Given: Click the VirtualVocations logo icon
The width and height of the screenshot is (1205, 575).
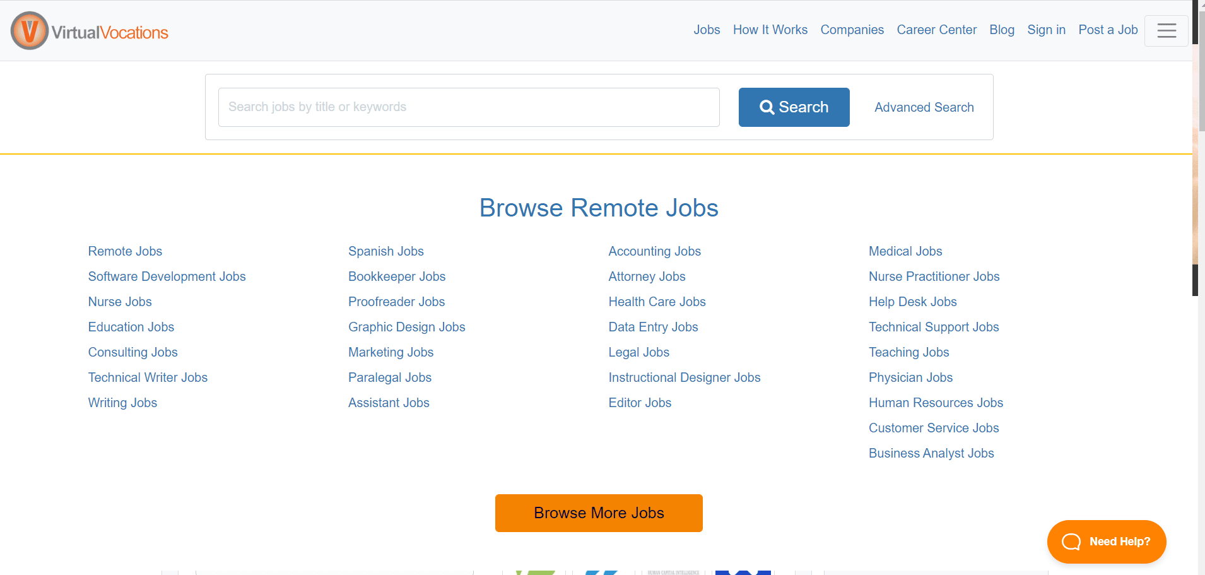Looking at the screenshot, I should pos(30,31).
